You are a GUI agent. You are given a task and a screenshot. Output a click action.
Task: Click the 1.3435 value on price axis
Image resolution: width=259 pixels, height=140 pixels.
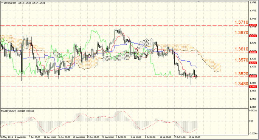[x=253, y=99]
